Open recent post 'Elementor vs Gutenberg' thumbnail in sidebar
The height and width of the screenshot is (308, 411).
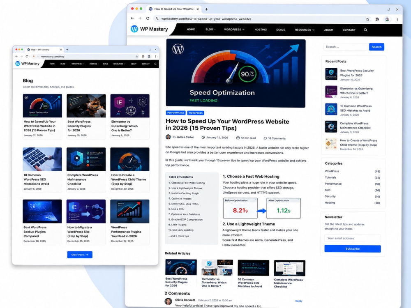point(331,92)
